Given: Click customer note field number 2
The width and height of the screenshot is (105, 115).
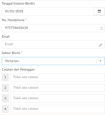Looking at the screenshot, I should pyautogui.click(x=57, y=88).
